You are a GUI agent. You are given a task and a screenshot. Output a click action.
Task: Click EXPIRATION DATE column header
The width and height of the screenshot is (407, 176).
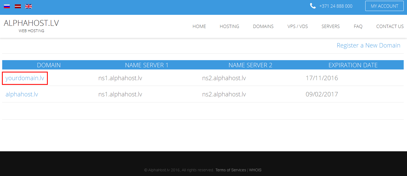(x=353, y=65)
